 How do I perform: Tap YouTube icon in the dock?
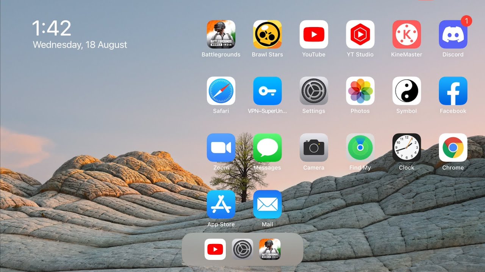tap(215, 249)
